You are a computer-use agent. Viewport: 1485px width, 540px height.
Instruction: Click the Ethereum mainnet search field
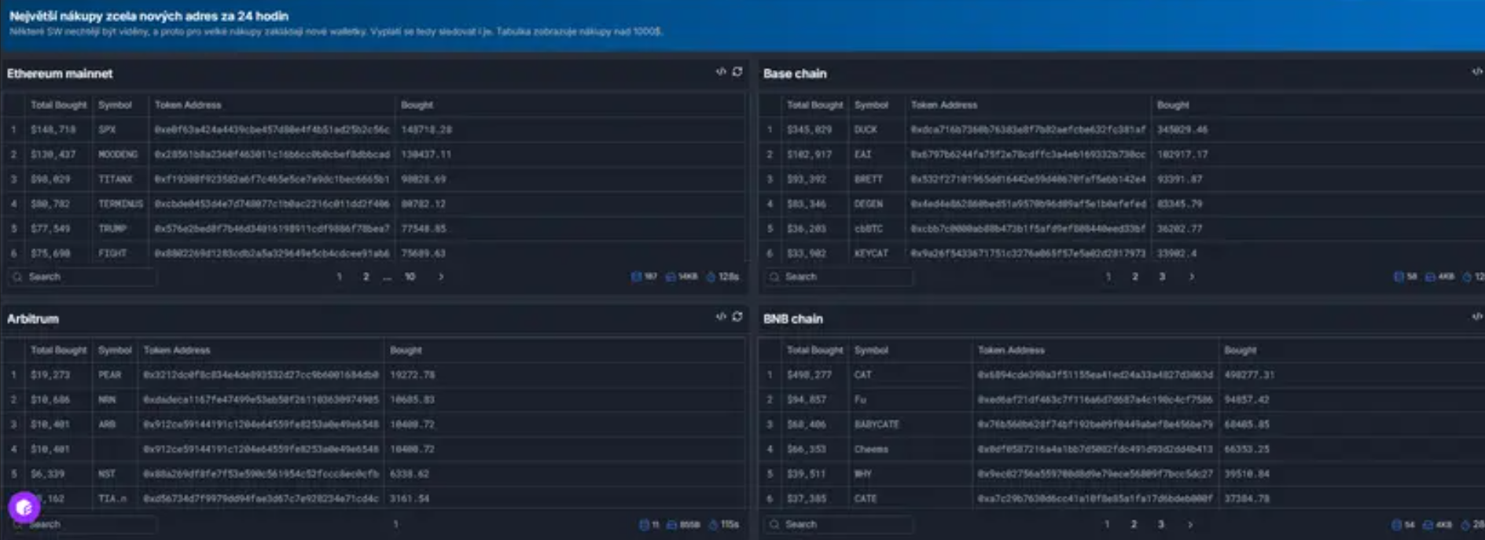pos(86,277)
